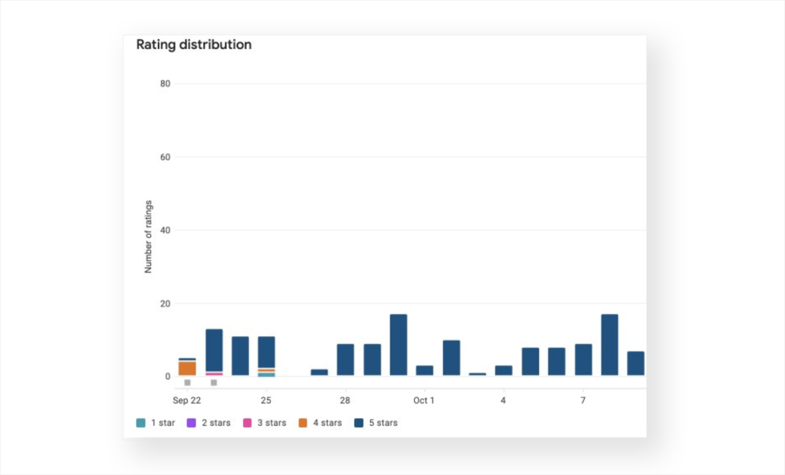785x475 pixels.
Task: Select the '3 stars' legend label
Action: (272, 423)
